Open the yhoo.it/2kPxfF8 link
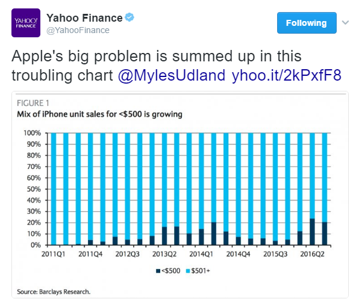Viewport: 359px width, 299px height. [287, 75]
